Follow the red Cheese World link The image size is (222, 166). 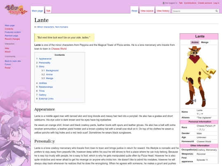(x=59, y=49)
